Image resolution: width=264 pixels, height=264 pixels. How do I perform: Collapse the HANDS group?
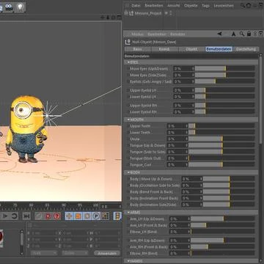click(129, 261)
